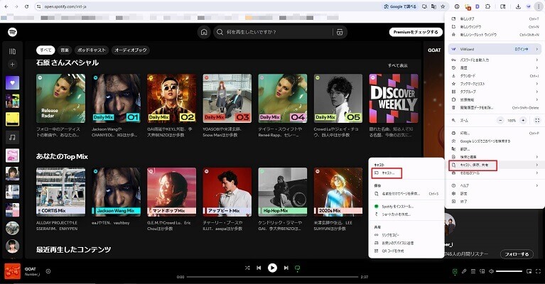545x284 pixels.
Task: Expand キャスト、保存、共有 submenu
Action: point(495,165)
